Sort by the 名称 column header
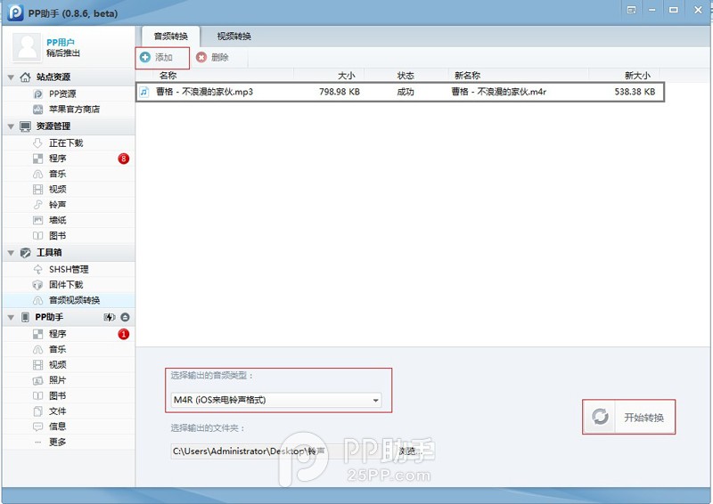This screenshot has width=713, height=504. pos(168,76)
